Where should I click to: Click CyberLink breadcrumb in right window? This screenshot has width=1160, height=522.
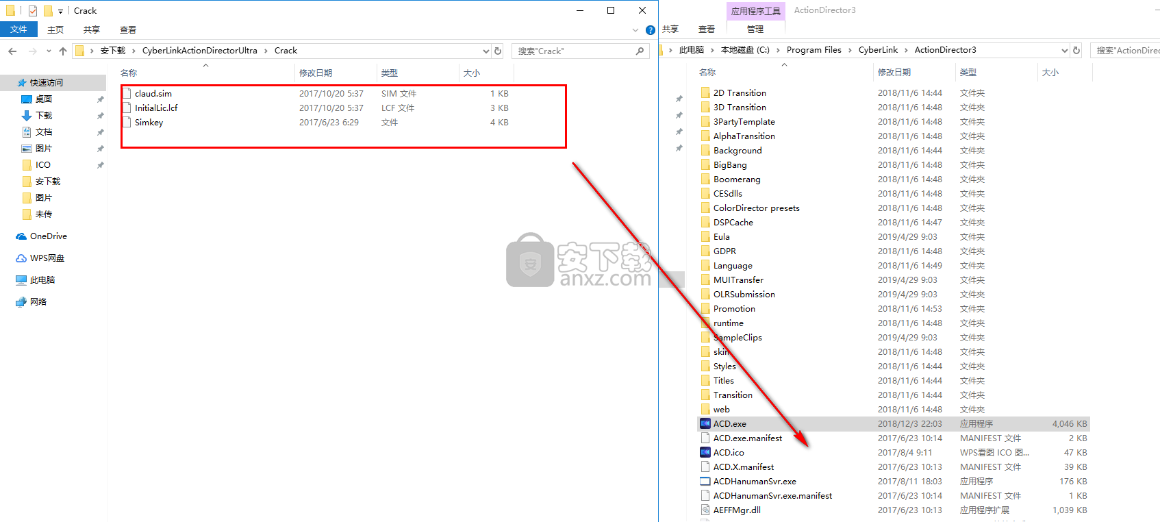pyautogui.click(x=878, y=50)
